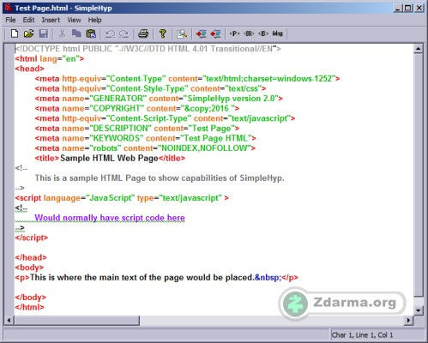The height and width of the screenshot is (343, 428).
Task: Click the horizontal scrollbar thumb
Action: pyautogui.click(x=76, y=320)
